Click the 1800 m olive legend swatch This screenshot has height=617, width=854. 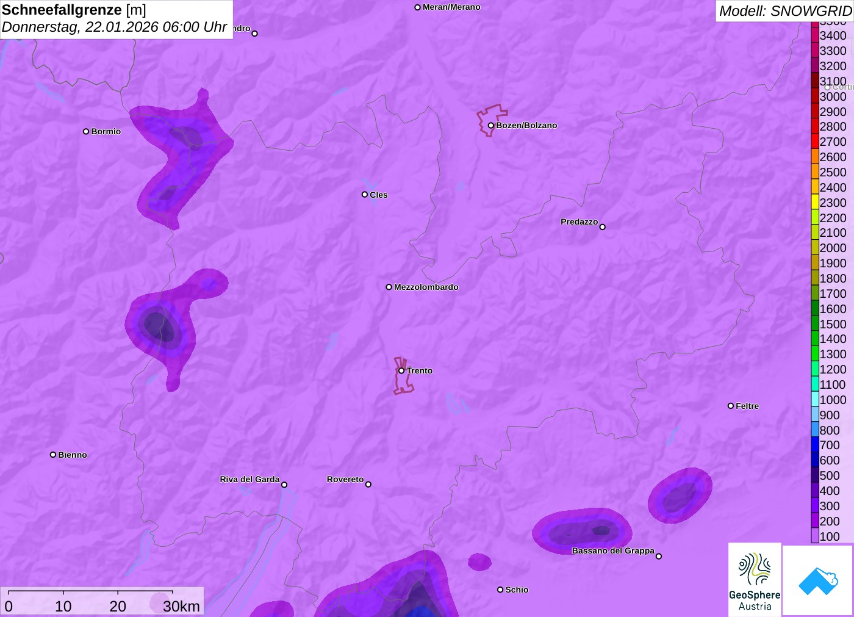[815, 278]
